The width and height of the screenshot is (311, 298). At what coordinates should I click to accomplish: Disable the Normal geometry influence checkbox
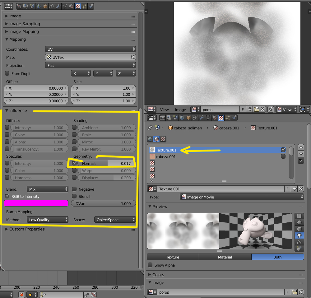[74, 163]
